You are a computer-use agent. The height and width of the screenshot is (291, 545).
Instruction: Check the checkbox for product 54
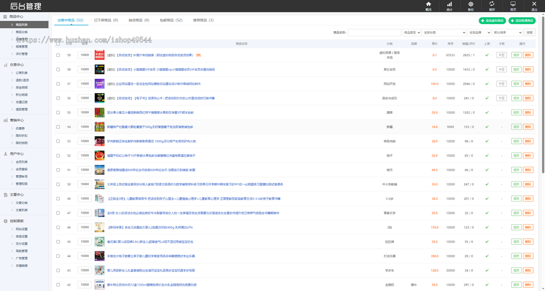tap(58, 127)
